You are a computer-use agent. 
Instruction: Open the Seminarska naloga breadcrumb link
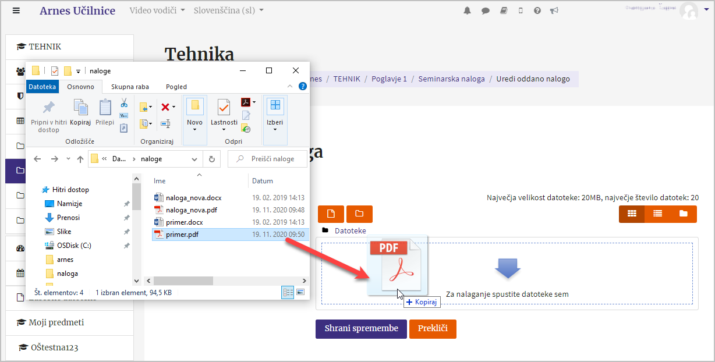[x=451, y=79]
